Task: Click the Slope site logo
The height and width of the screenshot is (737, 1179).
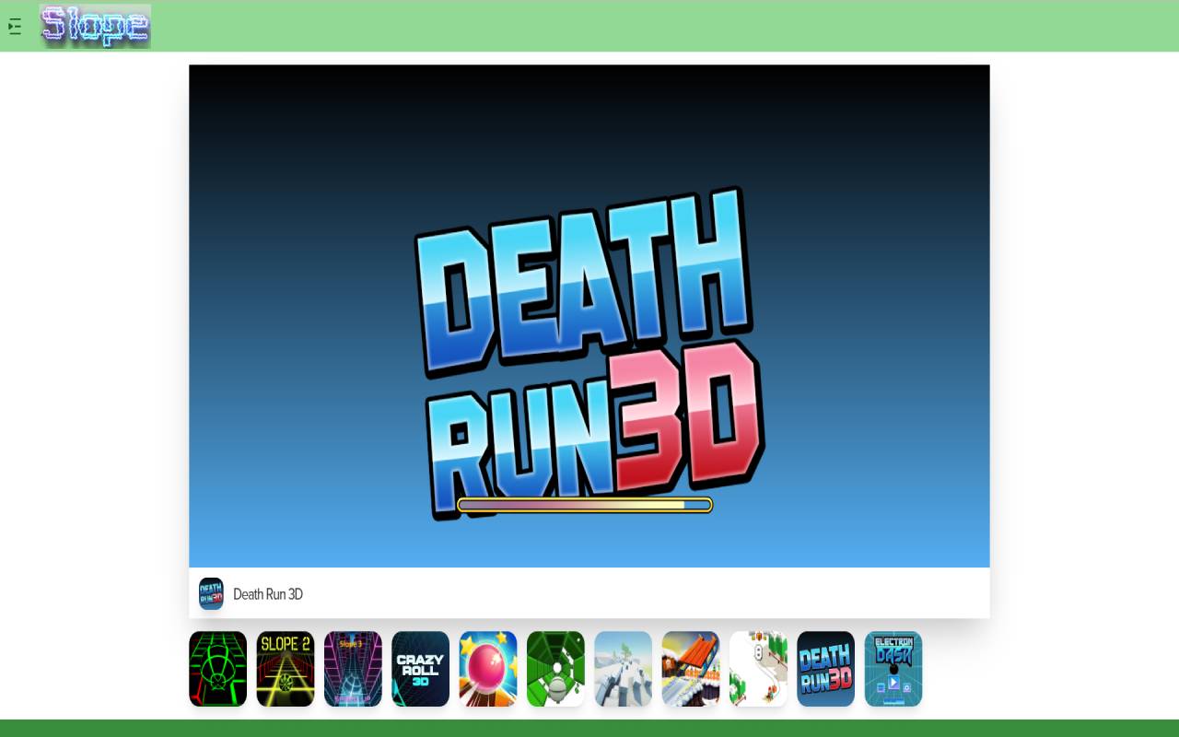Action: point(96,26)
